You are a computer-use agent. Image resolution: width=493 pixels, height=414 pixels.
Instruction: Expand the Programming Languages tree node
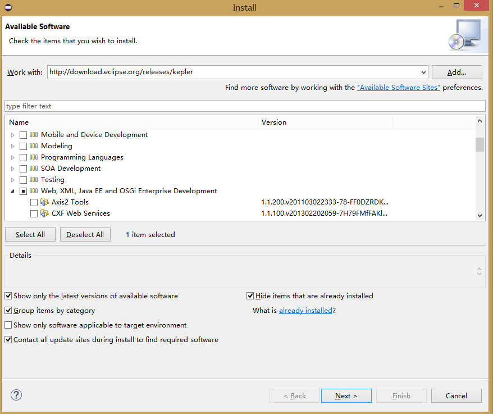coord(12,157)
